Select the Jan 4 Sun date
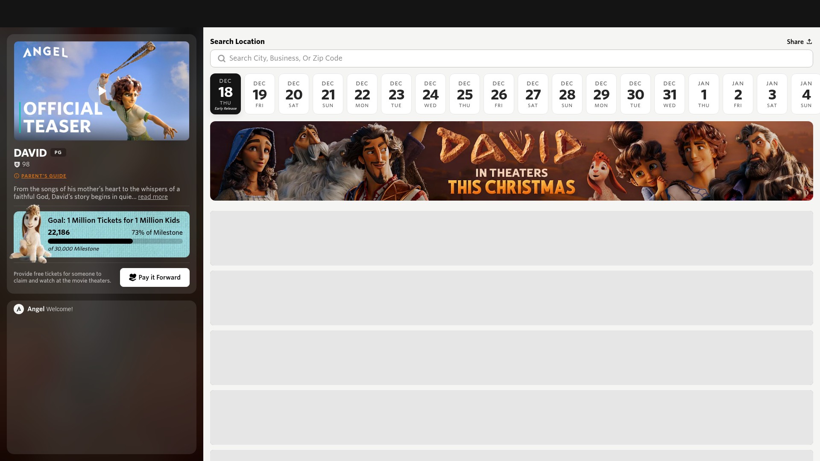820x461 pixels. pyautogui.click(x=806, y=94)
